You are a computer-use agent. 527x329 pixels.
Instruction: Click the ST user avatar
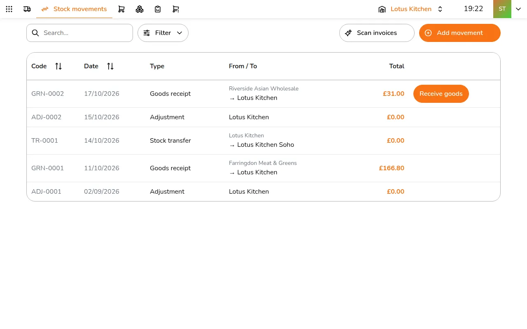(502, 9)
